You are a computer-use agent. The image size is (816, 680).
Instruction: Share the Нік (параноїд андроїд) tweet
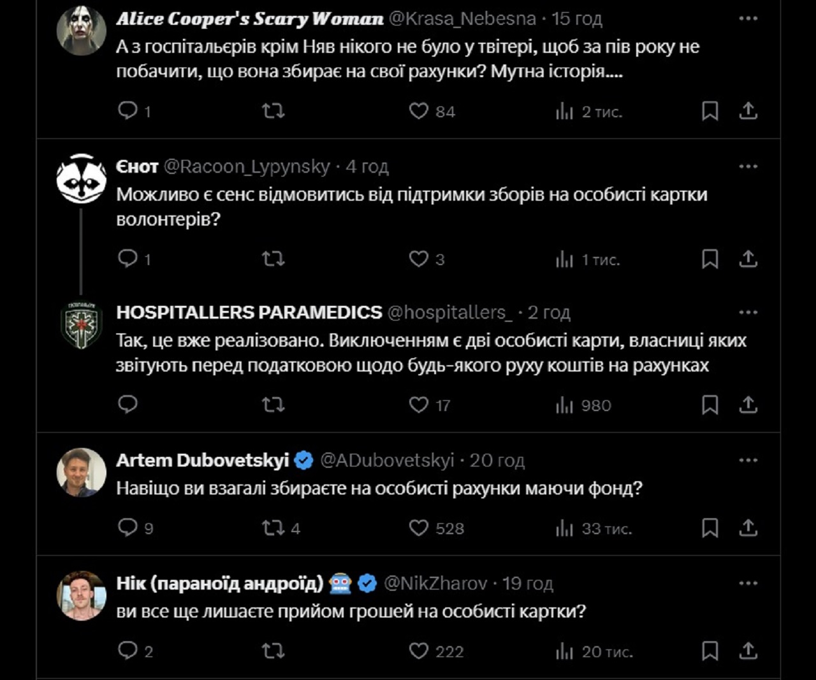[748, 651]
